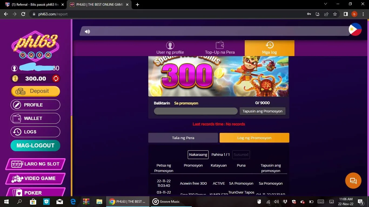This screenshot has width=369, height=207.
Task: Bookmark this page with star icon
Action: click(x=335, y=14)
